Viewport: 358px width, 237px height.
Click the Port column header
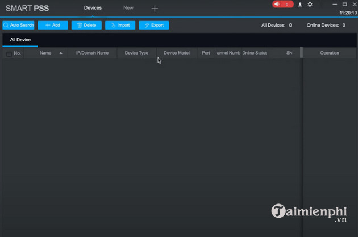pyautogui.click(x=206, y=53)
